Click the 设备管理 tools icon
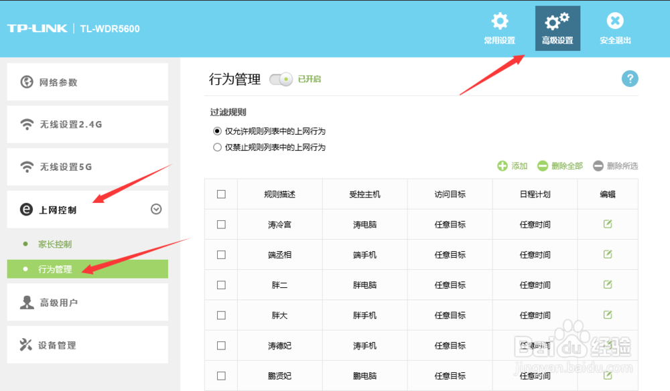670x391 pixels. click(25, 345)
